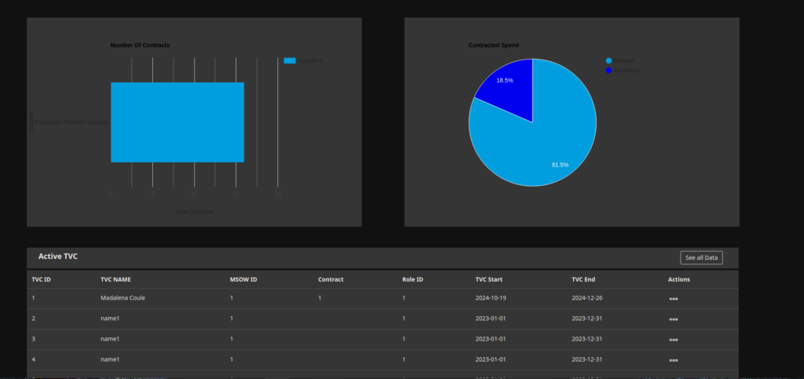Viewport: 804px width, 379px height.
Task: Click the Role ID column header
Action: (x=413, y=279)
